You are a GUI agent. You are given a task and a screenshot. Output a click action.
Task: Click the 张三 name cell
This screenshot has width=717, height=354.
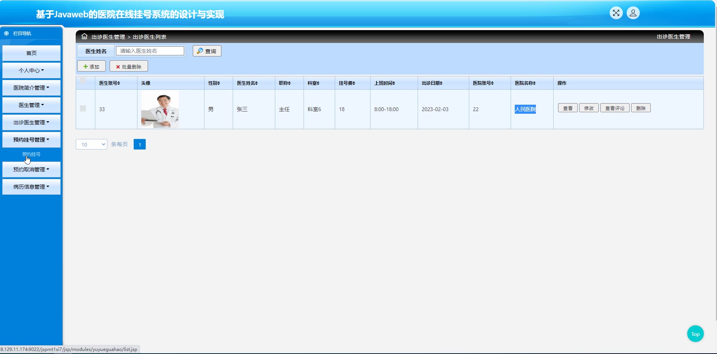(242, 109)
